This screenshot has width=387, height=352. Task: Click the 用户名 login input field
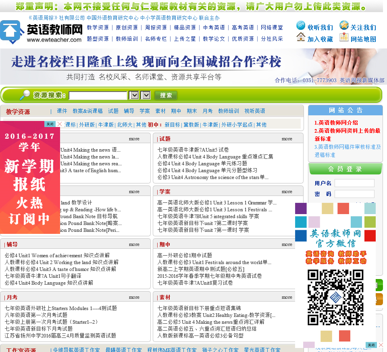354,183
